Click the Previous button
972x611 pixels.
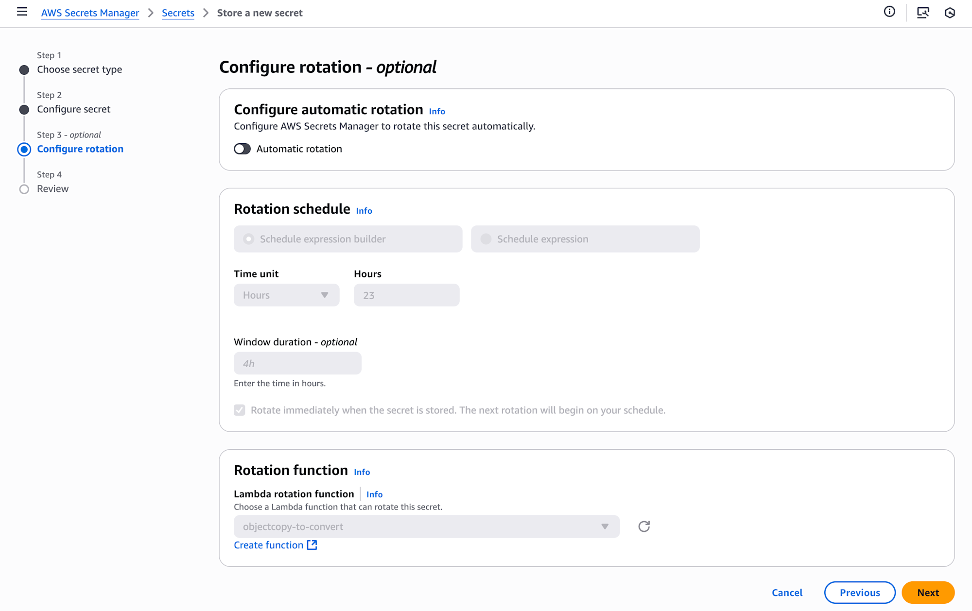pos(859,593)
